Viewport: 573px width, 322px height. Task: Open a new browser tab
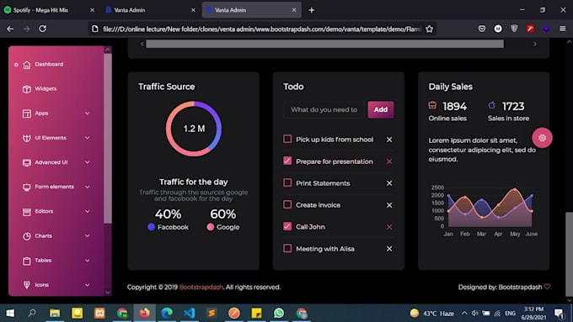pyautogui.click(x=311, y=10)
